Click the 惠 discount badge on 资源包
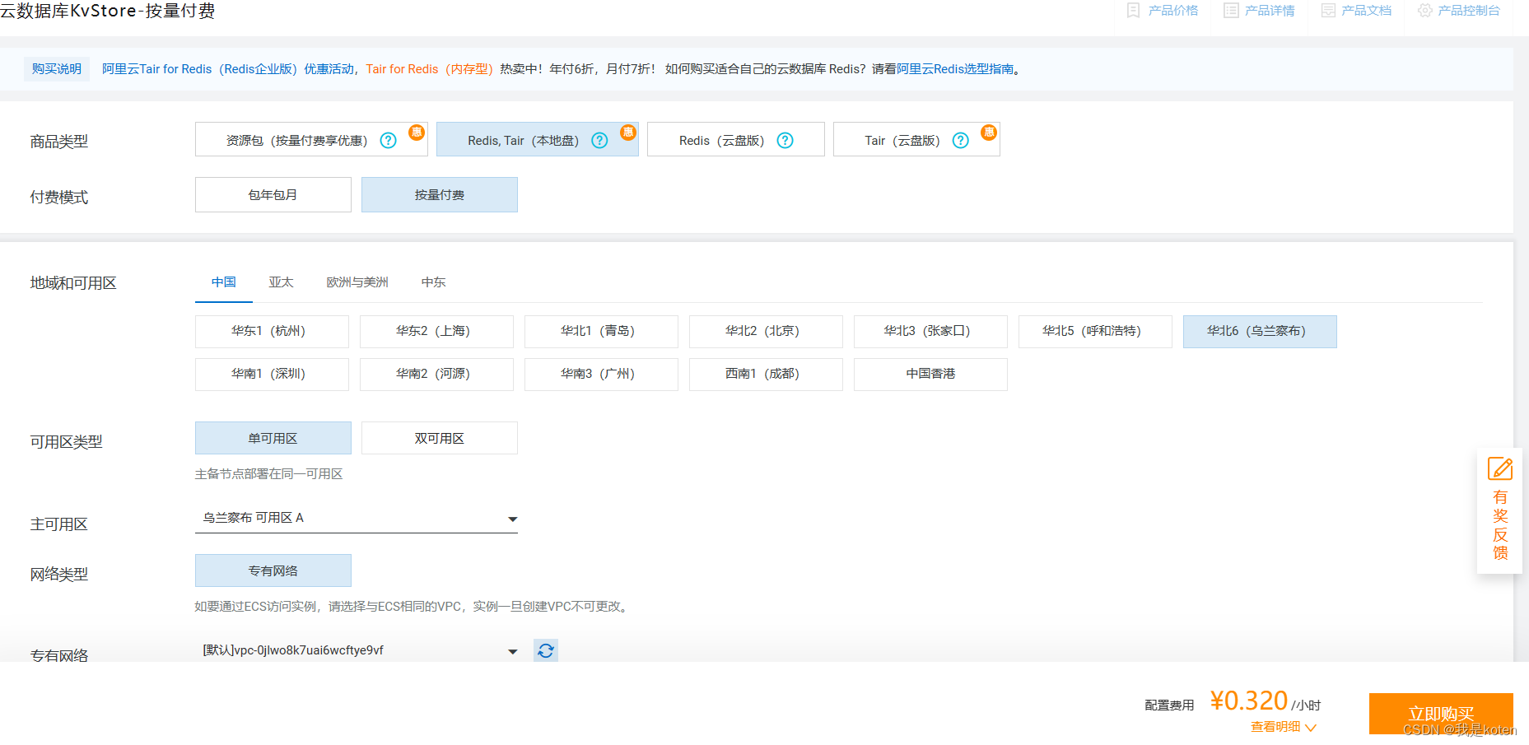1529x745 pixels. [x=417, y=133]
